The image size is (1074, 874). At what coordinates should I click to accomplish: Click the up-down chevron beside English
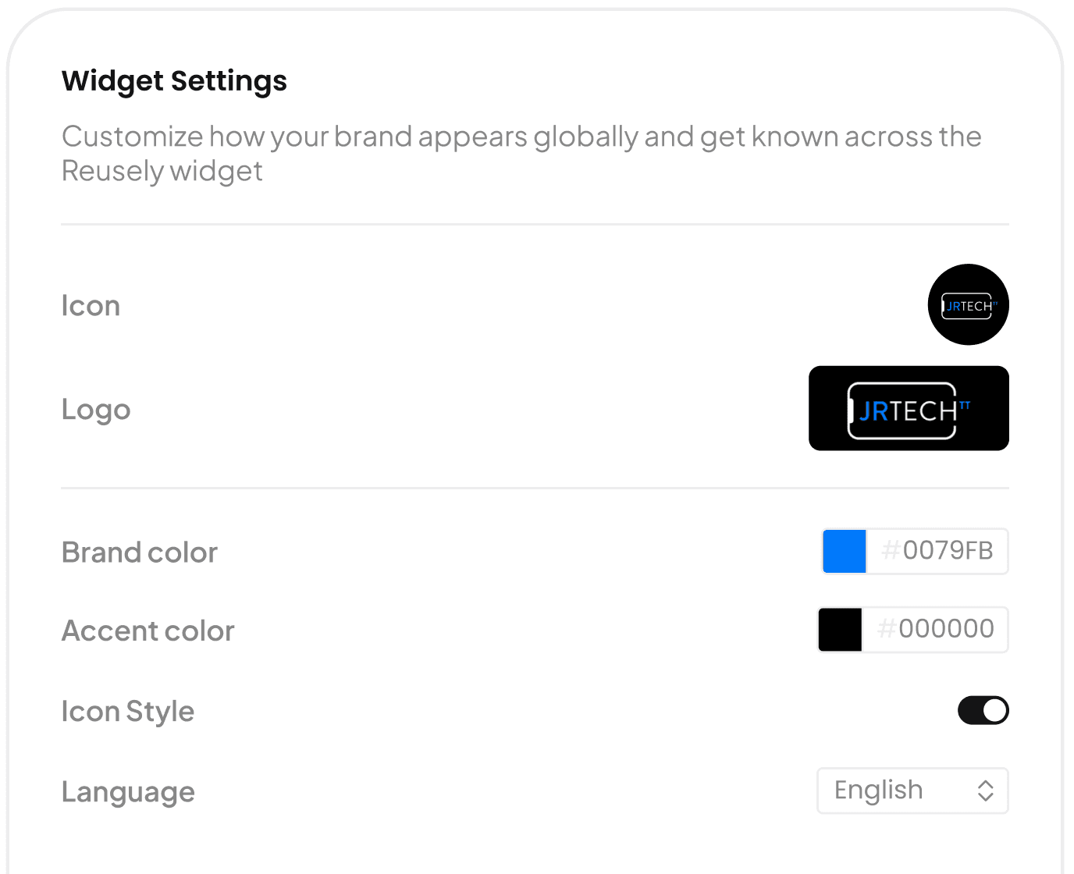tap(985, 790)
